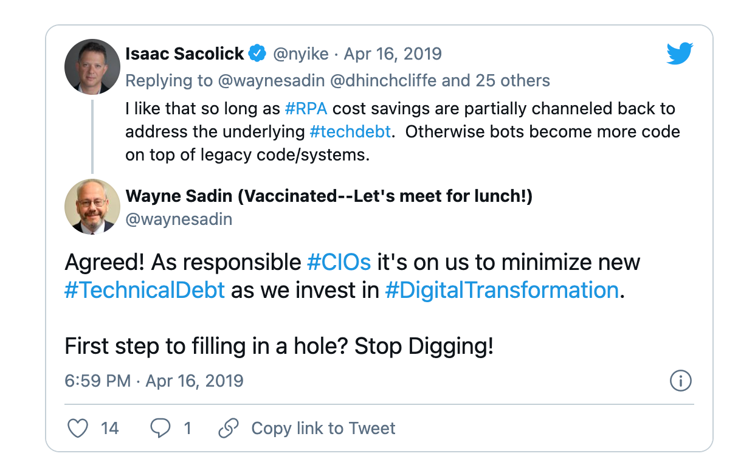Click the Isaac Sacolick display name
The width and height of the screenshot is (755, 473).
(185, 54)
